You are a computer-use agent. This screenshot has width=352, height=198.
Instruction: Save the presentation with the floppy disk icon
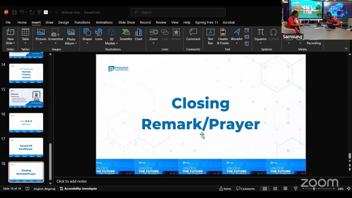14,12
